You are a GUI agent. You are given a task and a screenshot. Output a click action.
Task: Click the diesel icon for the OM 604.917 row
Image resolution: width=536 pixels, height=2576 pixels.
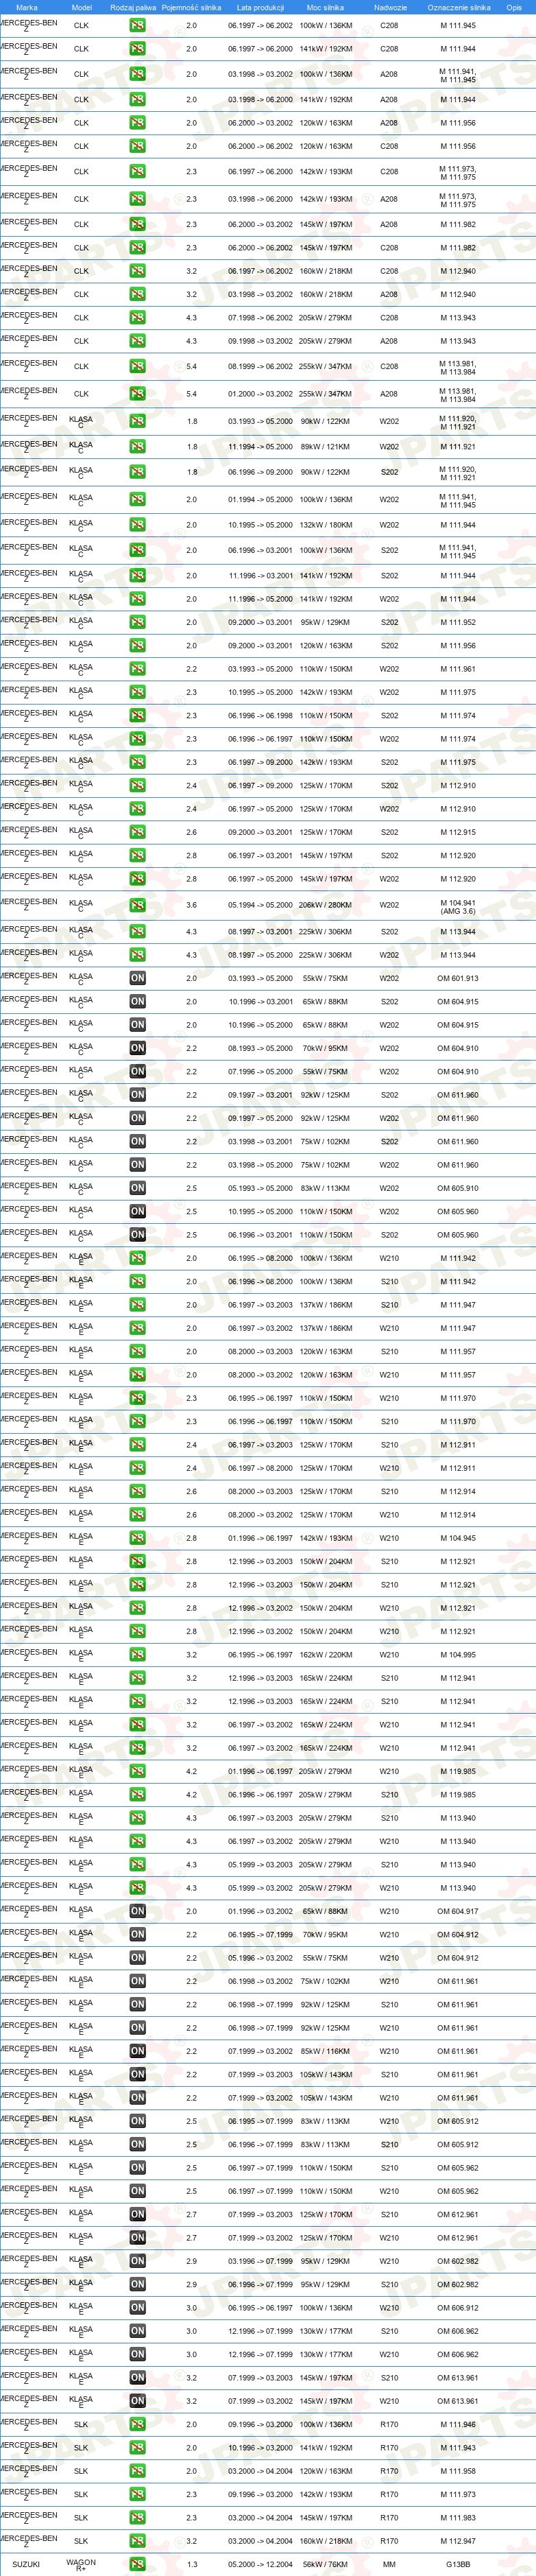[137, 1911]
